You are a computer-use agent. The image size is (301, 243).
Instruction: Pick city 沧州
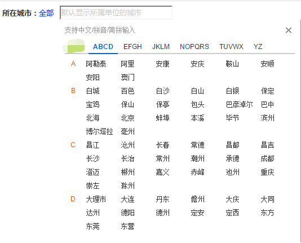127,145
